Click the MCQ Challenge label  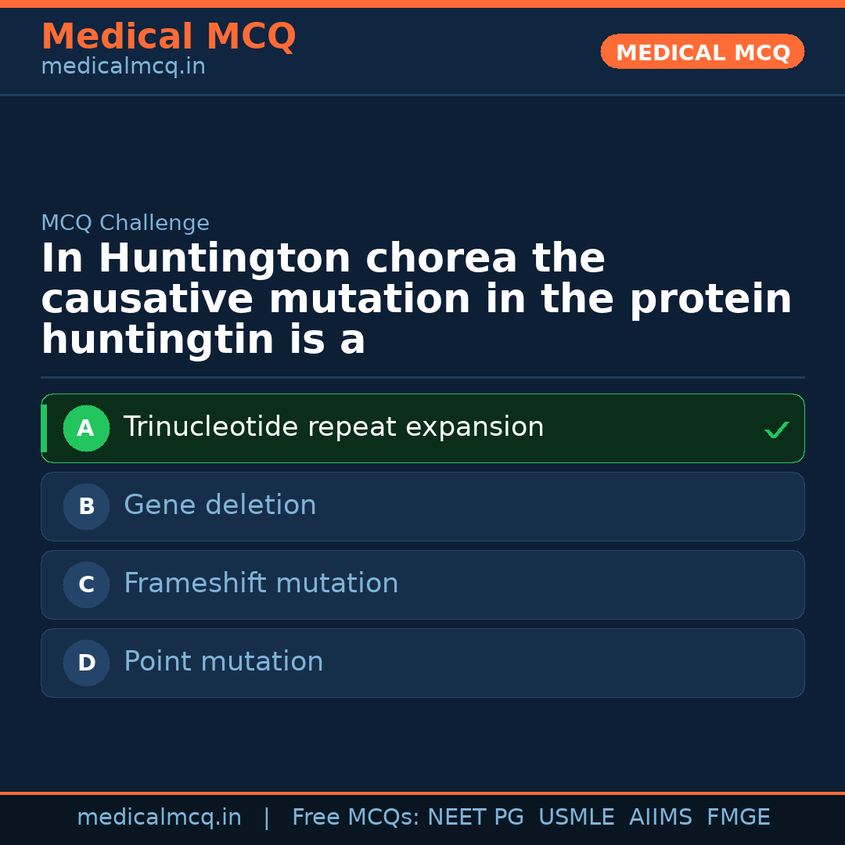point(125,223)
